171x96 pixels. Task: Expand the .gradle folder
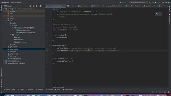tap(6, 11)
